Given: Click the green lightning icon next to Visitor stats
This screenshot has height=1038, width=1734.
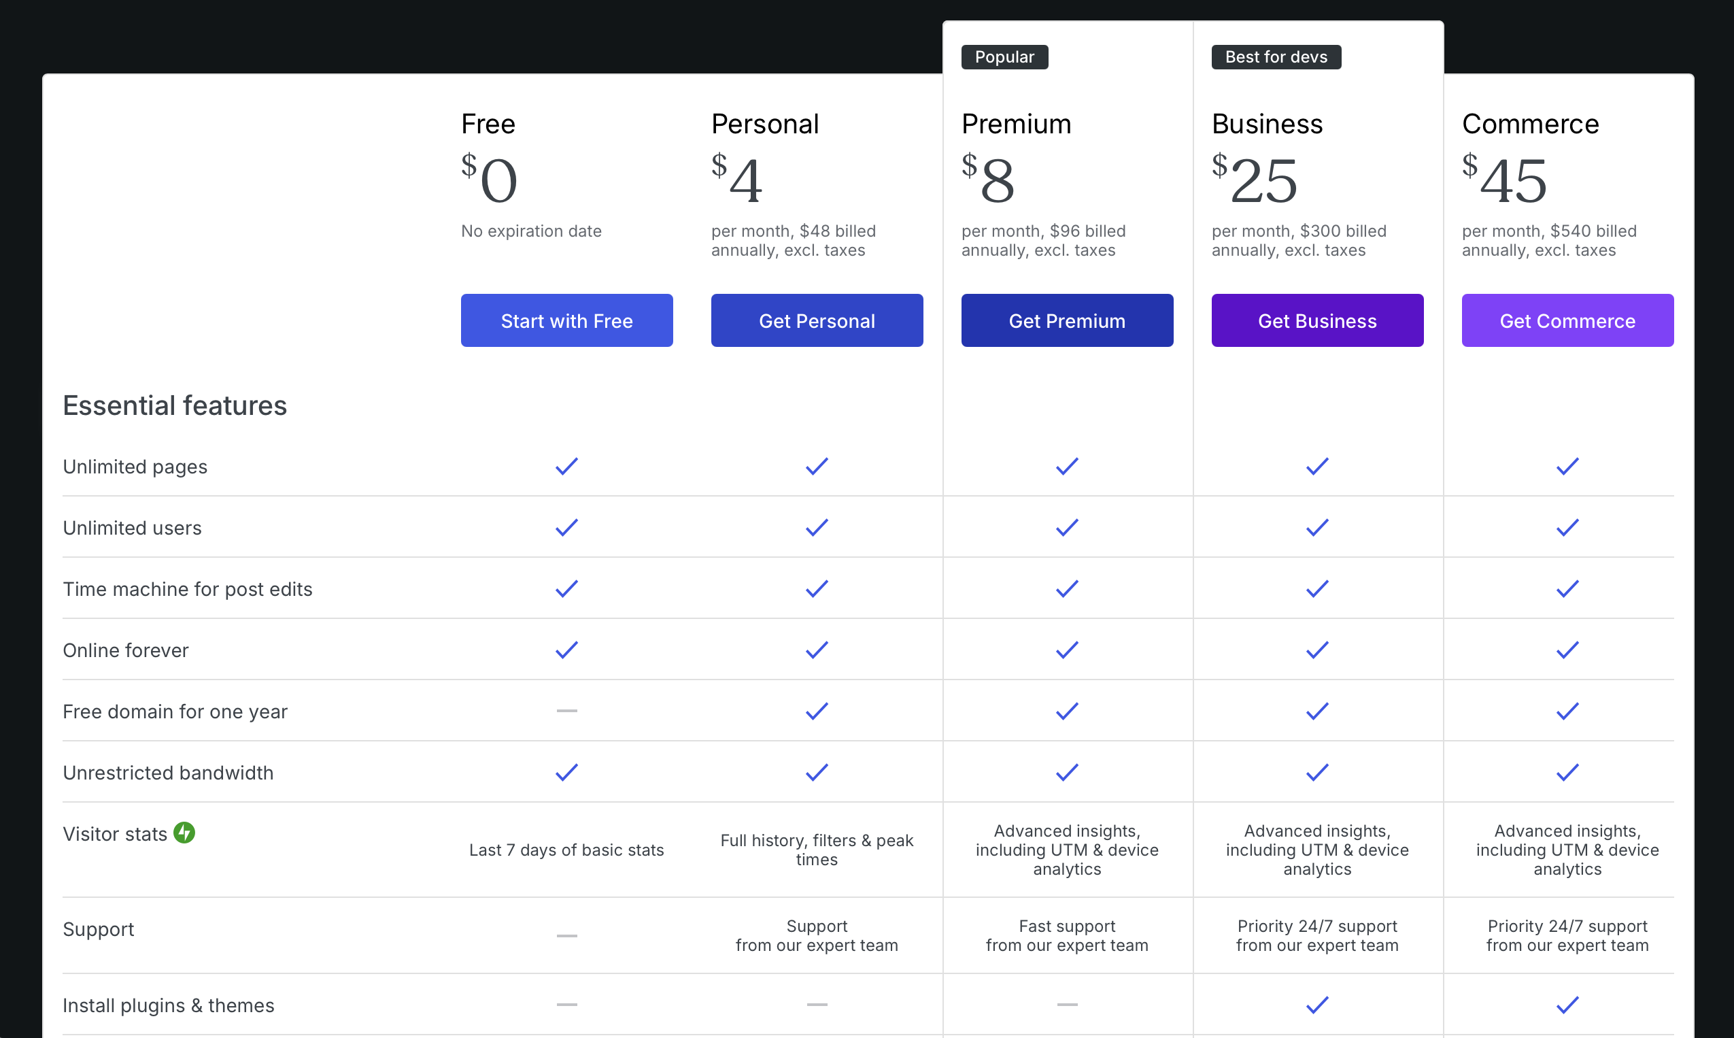Looking at the screenshot, I should coord(184,833).
